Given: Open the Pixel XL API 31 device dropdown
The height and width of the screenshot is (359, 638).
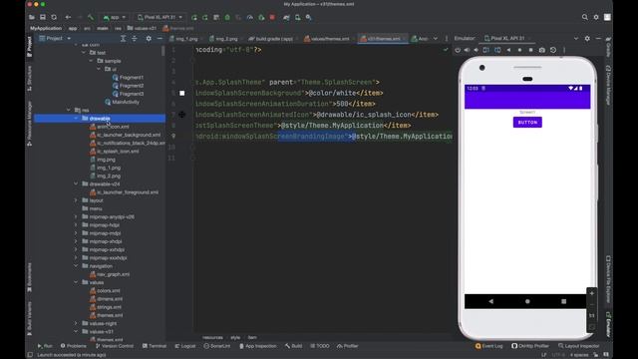Looking at the screenshot, I should click(159, 18).
